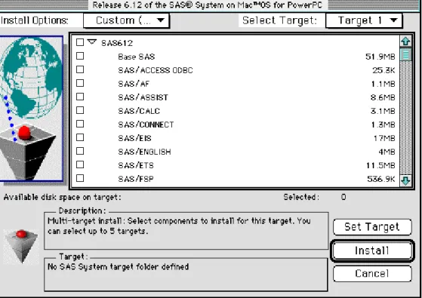Viewport: 422px width, 298px height.
Task: Check the SAS/CONNECT checkbox
Action: [80, 124]
